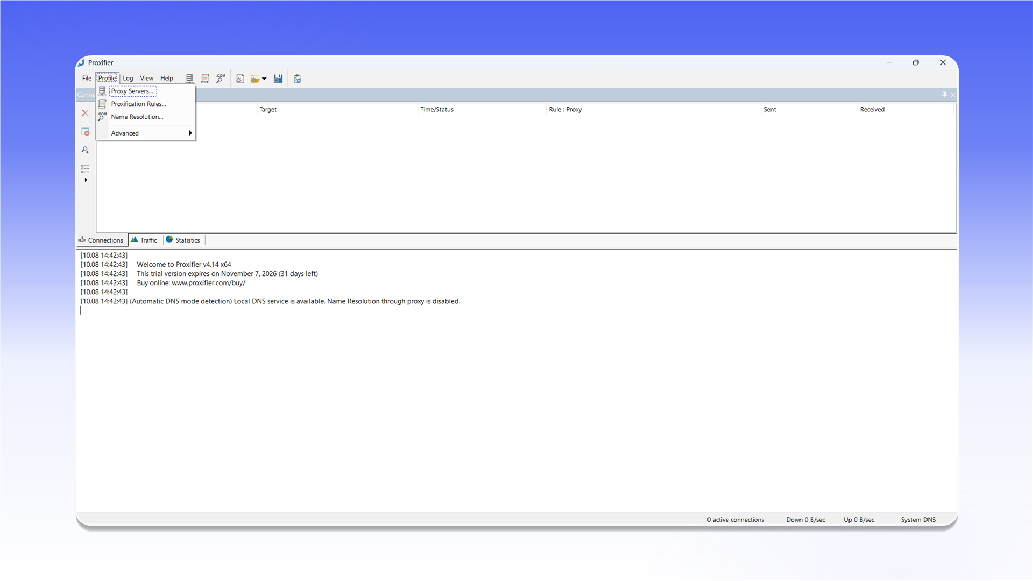Click the Sent column header
1033x581 pixels.
click(809, 109)
